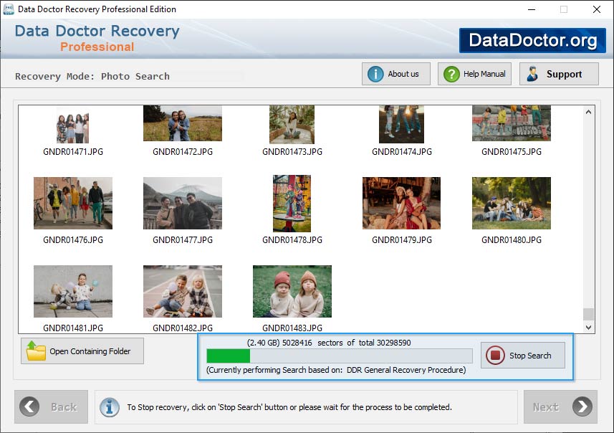Click the green search progress bar
The image size is (614, 433).
(339, 356)
